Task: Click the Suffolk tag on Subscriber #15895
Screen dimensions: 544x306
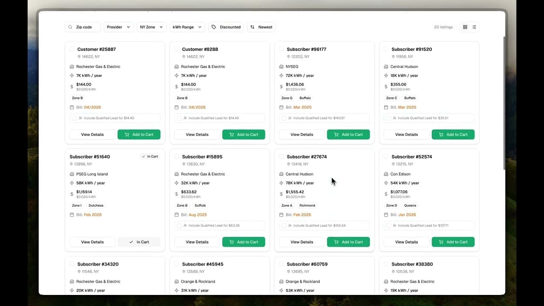Action: pyautogui.click(x=200, y=206)
